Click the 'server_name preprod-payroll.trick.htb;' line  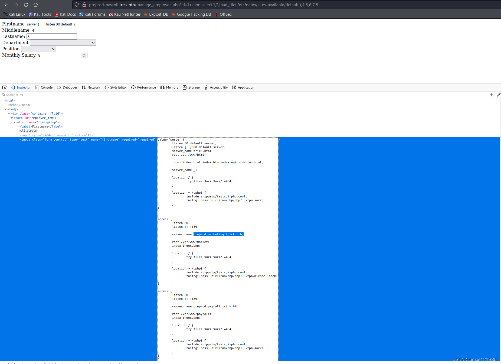tap(206, 307)
